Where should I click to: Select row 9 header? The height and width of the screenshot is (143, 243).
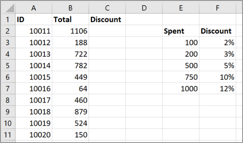8,112
